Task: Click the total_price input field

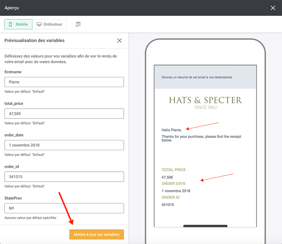Action: (64, 114)
